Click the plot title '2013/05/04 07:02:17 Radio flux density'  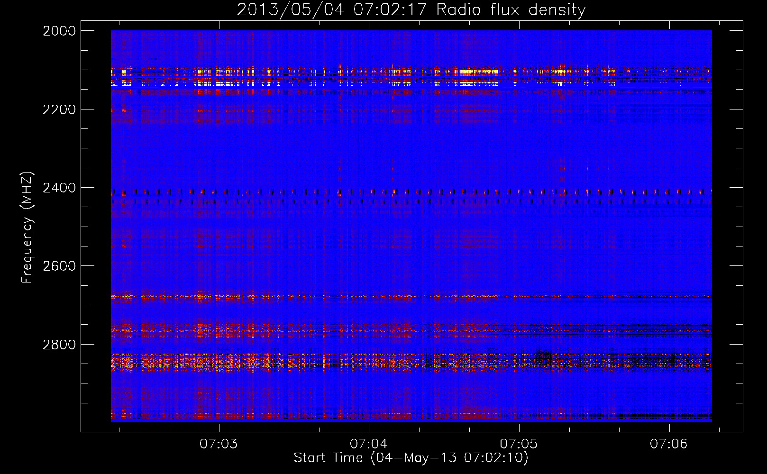[411, 9]
